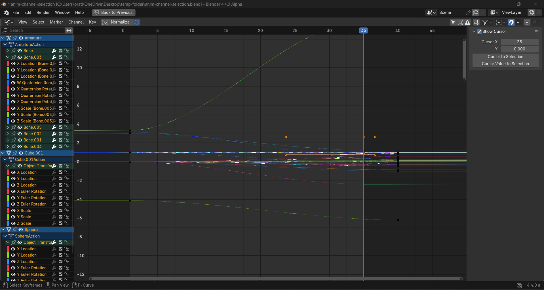Add a new ViewLayer via its duplicate icon
Image resolution: width=544 pixels, height=290 pixels.
pyautogui.click(x=531, y=12)
